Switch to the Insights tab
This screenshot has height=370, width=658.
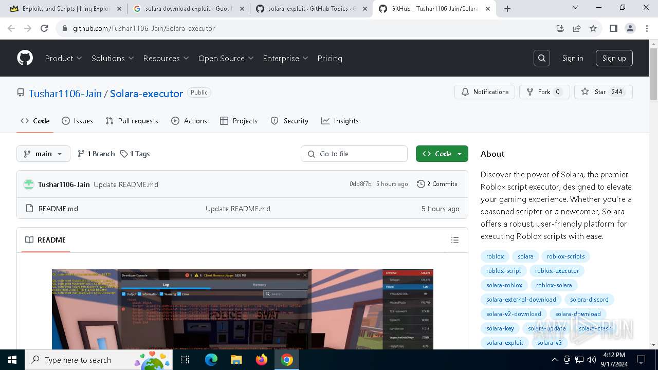(x=340, y=121)
